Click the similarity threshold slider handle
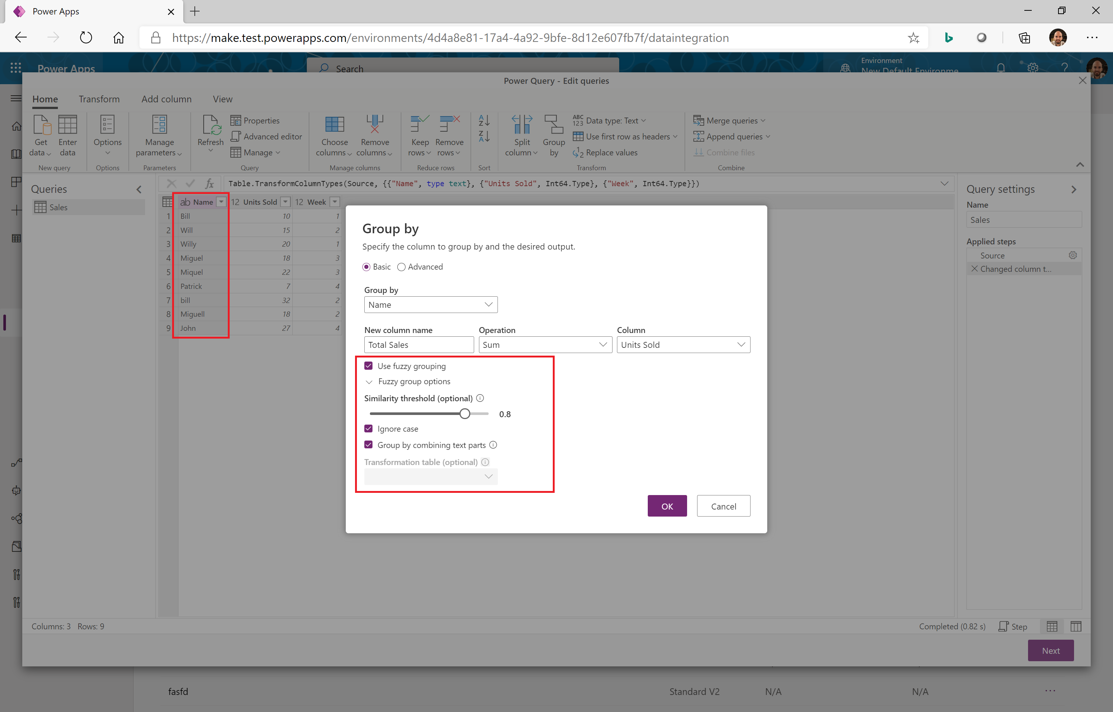Viewport: 1113px width, 712px height. [465, 414]
